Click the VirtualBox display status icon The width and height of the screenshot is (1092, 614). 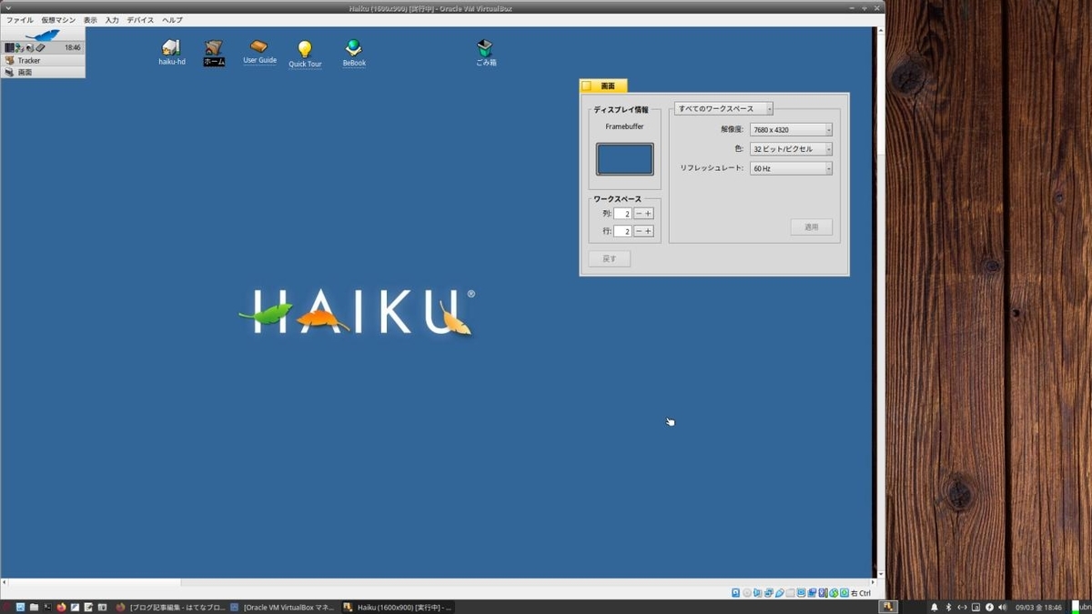[802, 593]
